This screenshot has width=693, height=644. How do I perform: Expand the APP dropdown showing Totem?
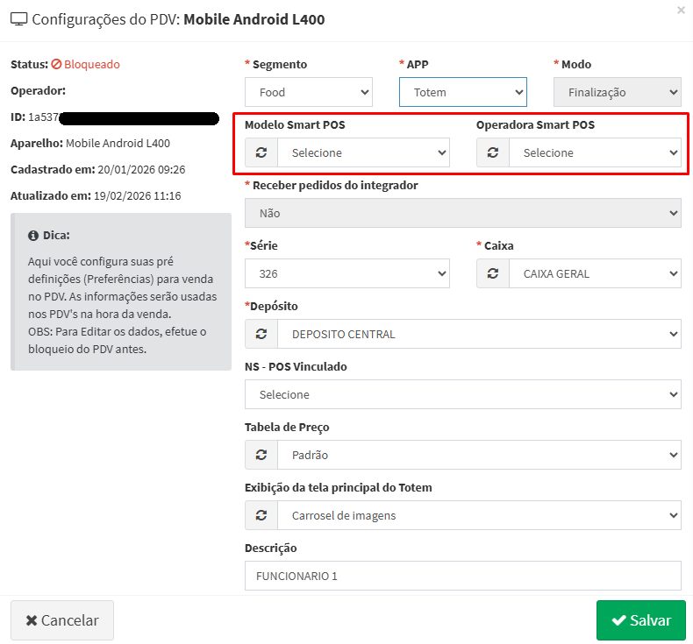(462, 92)
